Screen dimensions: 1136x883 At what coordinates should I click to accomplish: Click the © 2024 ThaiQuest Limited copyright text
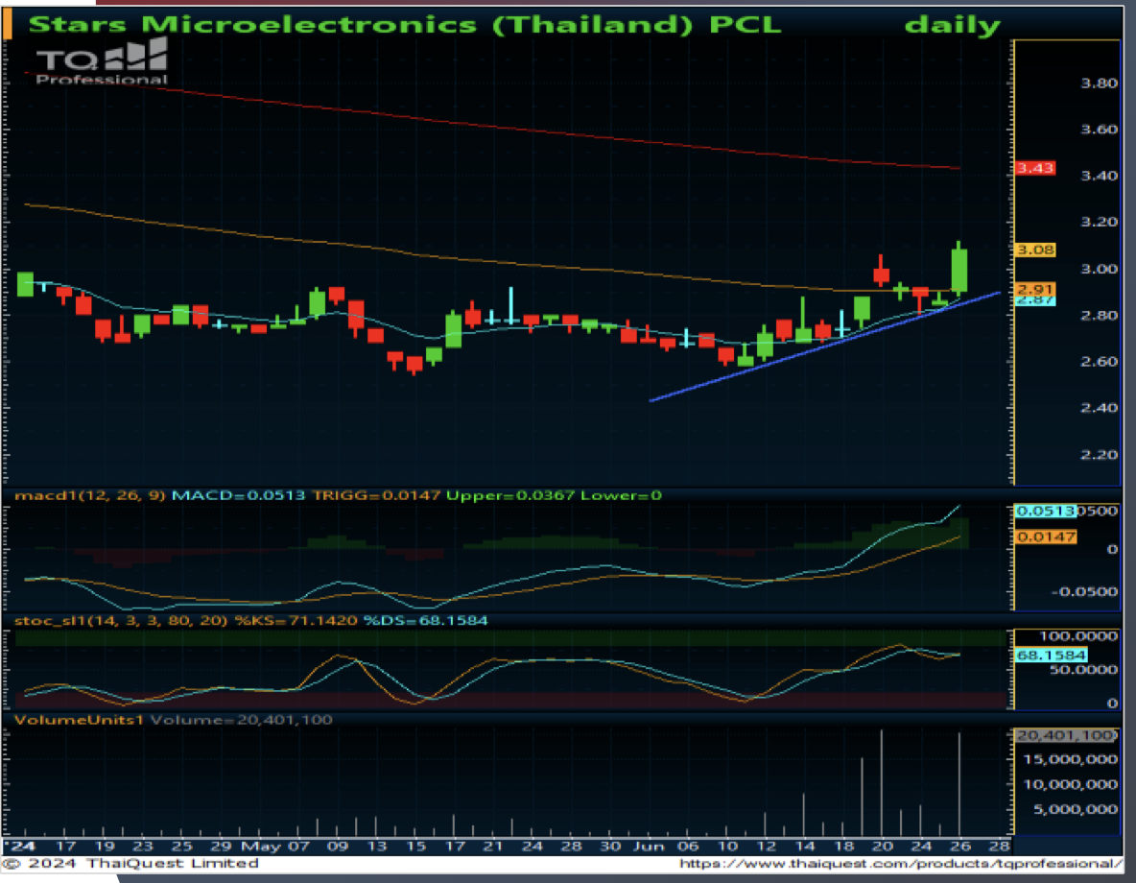coord(131,864)
